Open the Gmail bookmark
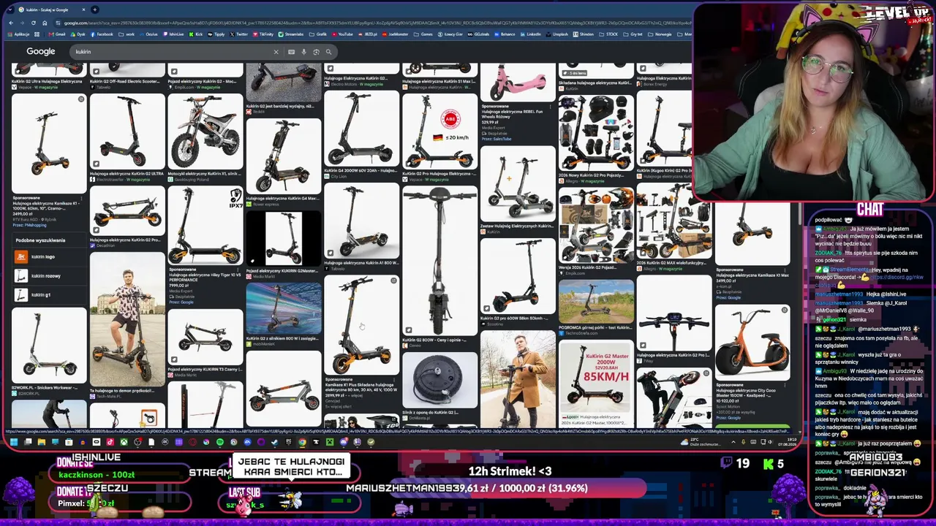The height and width of the screenshot is (526, 936). click(57, 34)
